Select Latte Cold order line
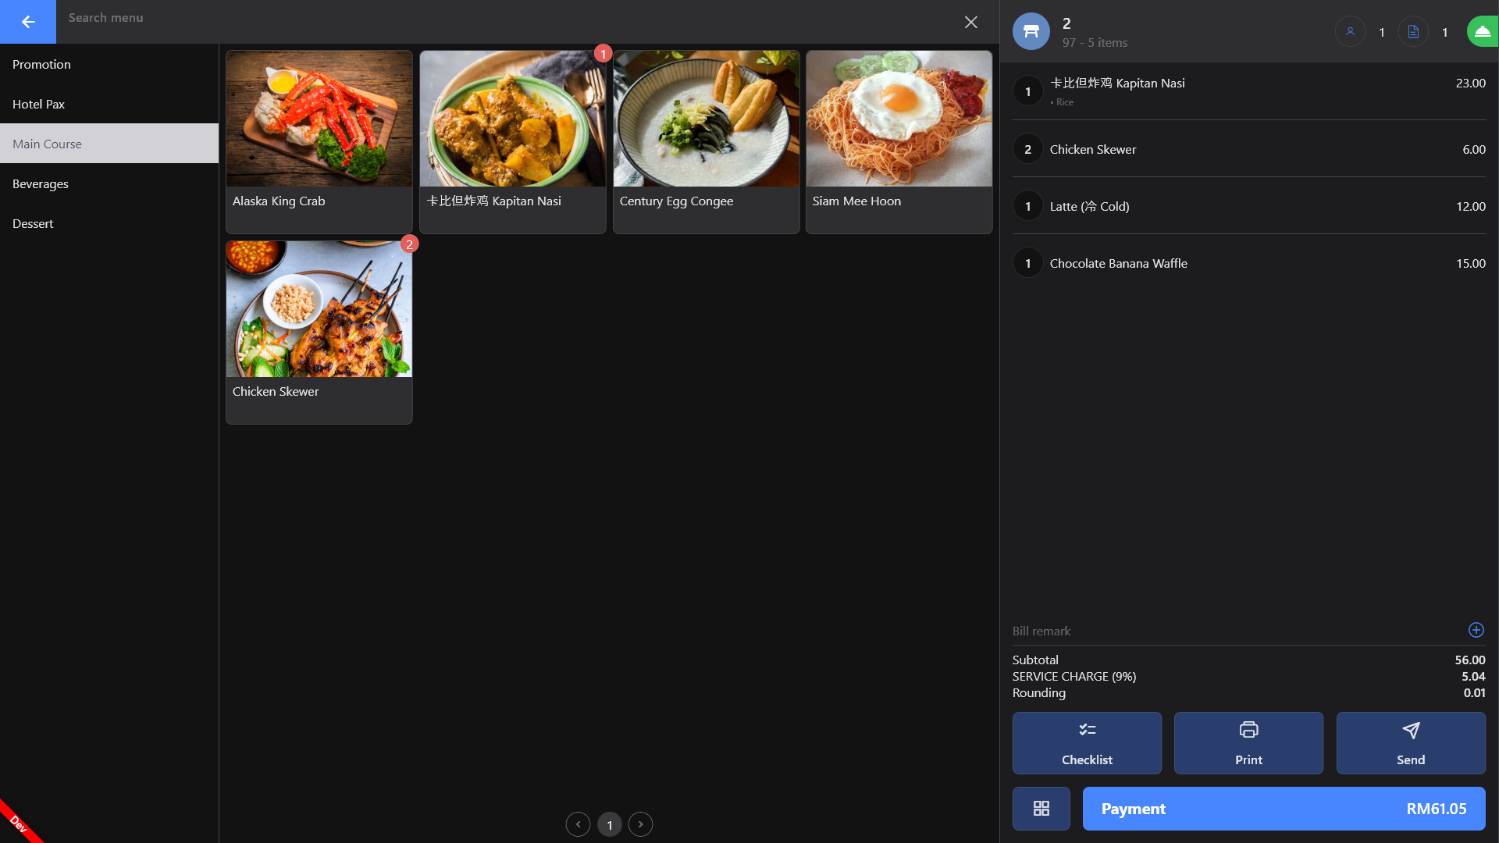The width and height of the screenshot is (1499, 843). (x=1249, y=206)
